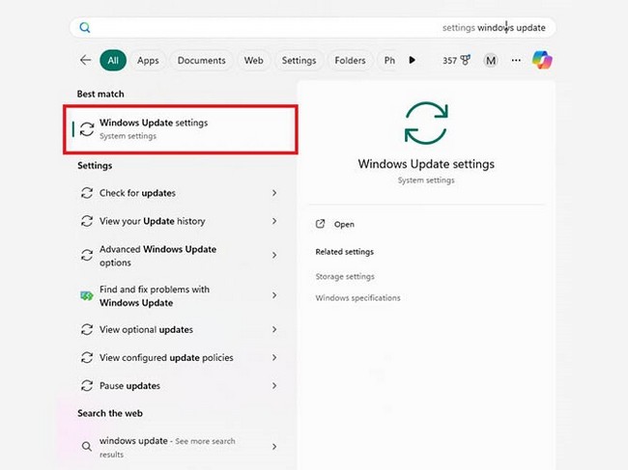Expand the View configured update policies chevron
Viewport: 628px width, 470px height.
coord(274,357)
